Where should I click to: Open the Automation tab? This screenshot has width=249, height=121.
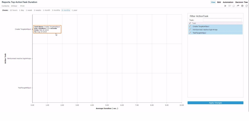tap(228, 2)
